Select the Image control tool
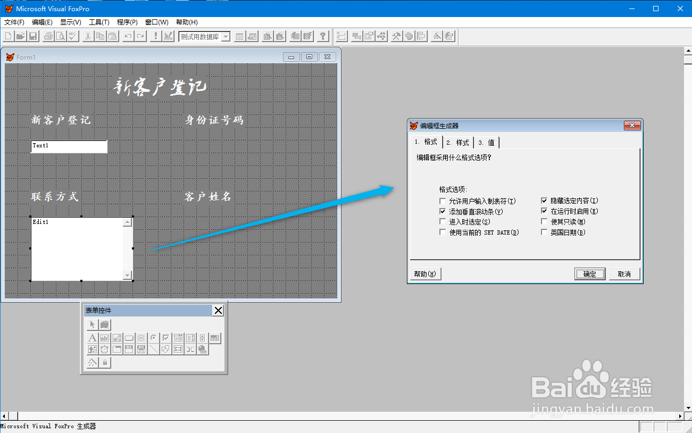The image size is (692, 433). (x=93, y=349)
